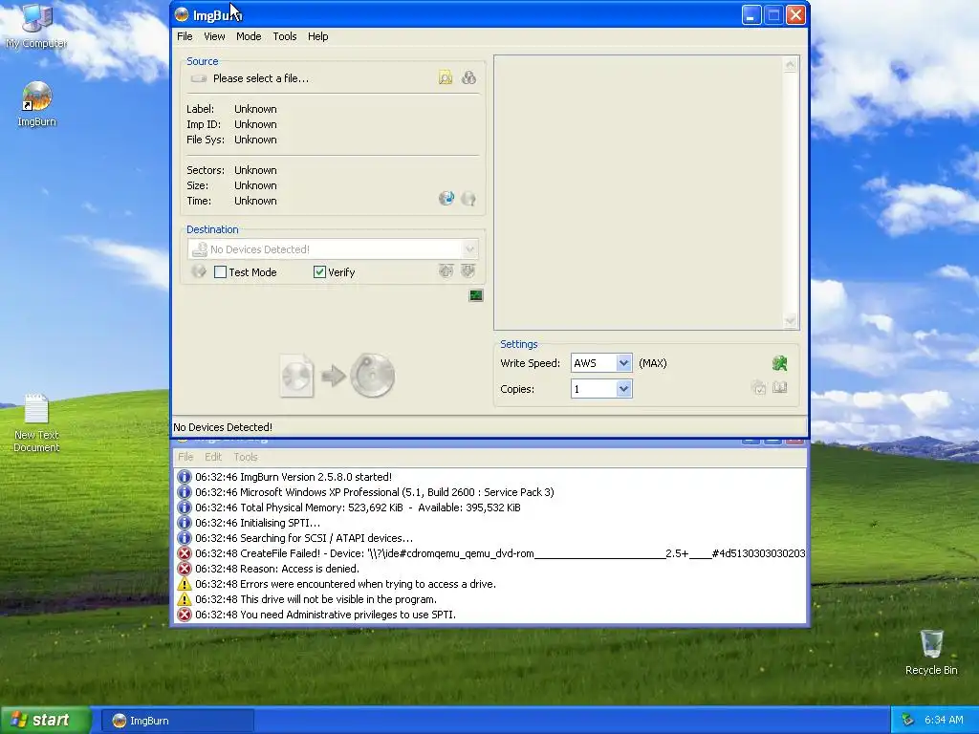Browse for a source image file
Screen dimensions: 979x734
446,77
